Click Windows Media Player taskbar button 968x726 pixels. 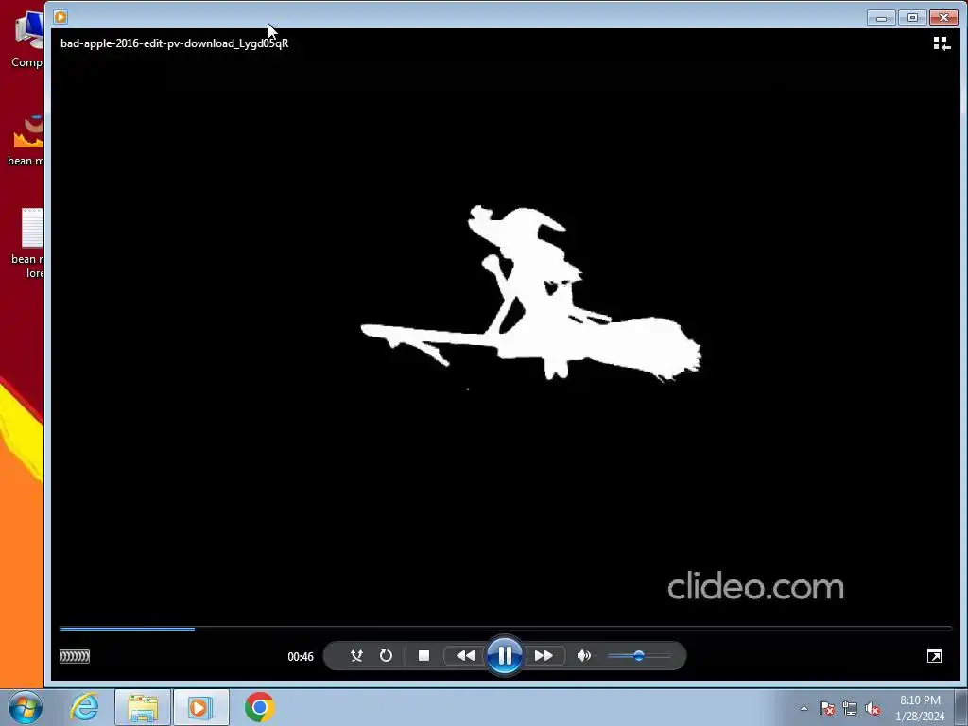[x=201, y=707]
